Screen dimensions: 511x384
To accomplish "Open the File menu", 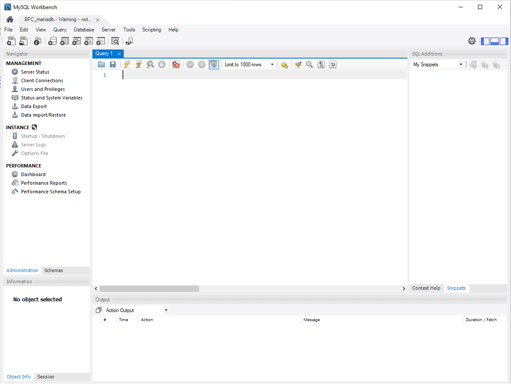I will pyautogui.click(x=9, y=30).
